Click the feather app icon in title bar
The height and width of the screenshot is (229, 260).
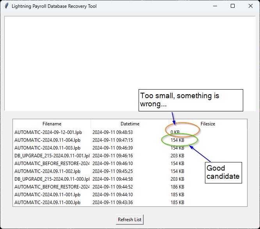tap(7, 6)
